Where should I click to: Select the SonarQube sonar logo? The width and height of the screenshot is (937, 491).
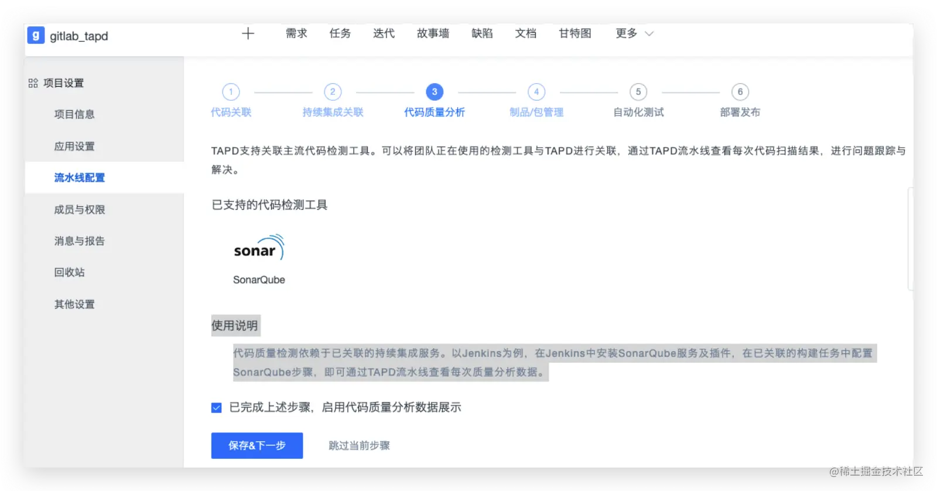point(259,248)
